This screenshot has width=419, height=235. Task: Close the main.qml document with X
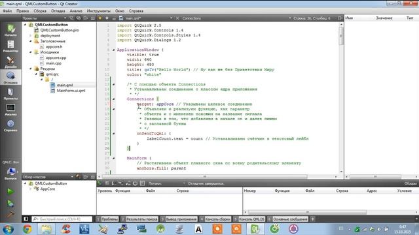pyautogui.click(x=177, y=18)
